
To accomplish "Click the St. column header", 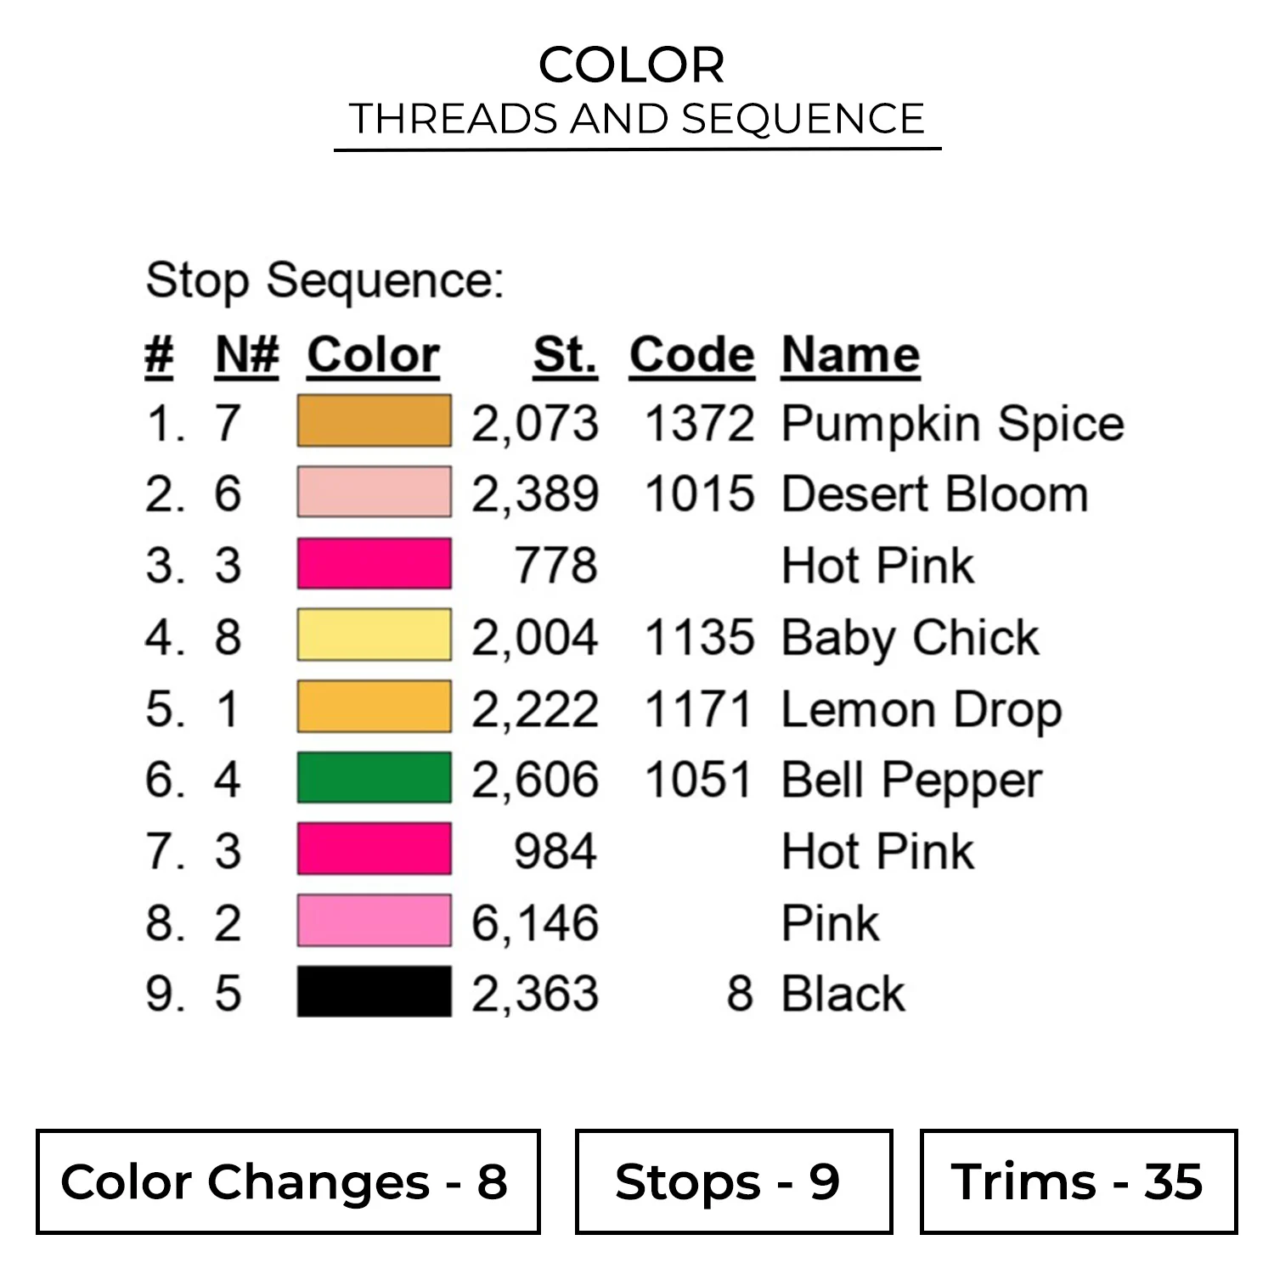I will pos(565,354).
